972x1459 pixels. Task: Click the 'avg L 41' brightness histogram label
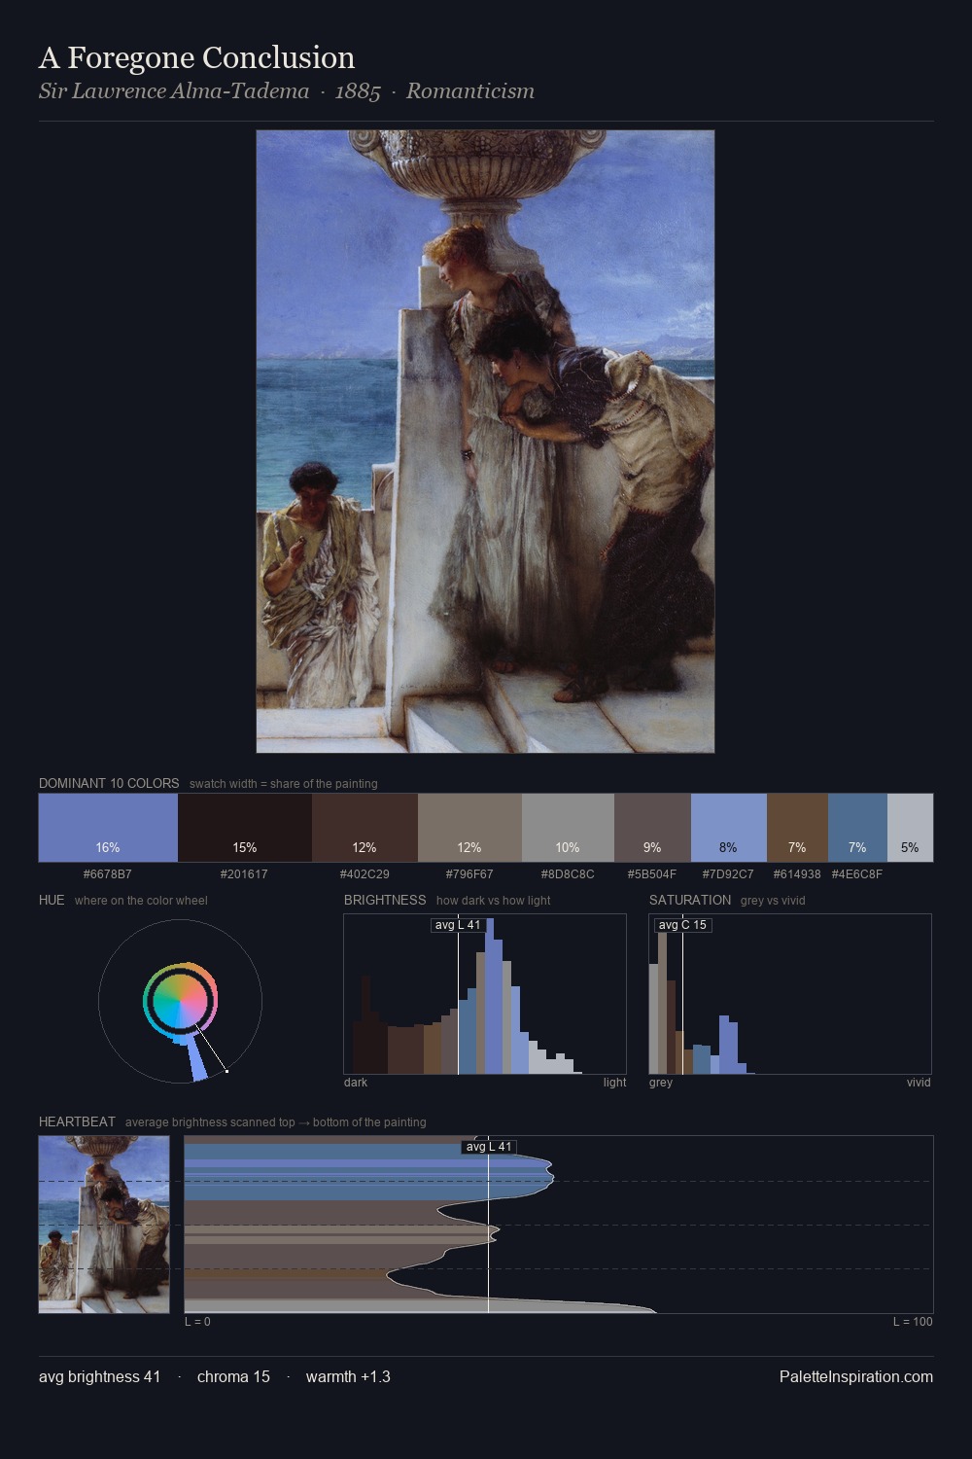(x=458, y=925)
